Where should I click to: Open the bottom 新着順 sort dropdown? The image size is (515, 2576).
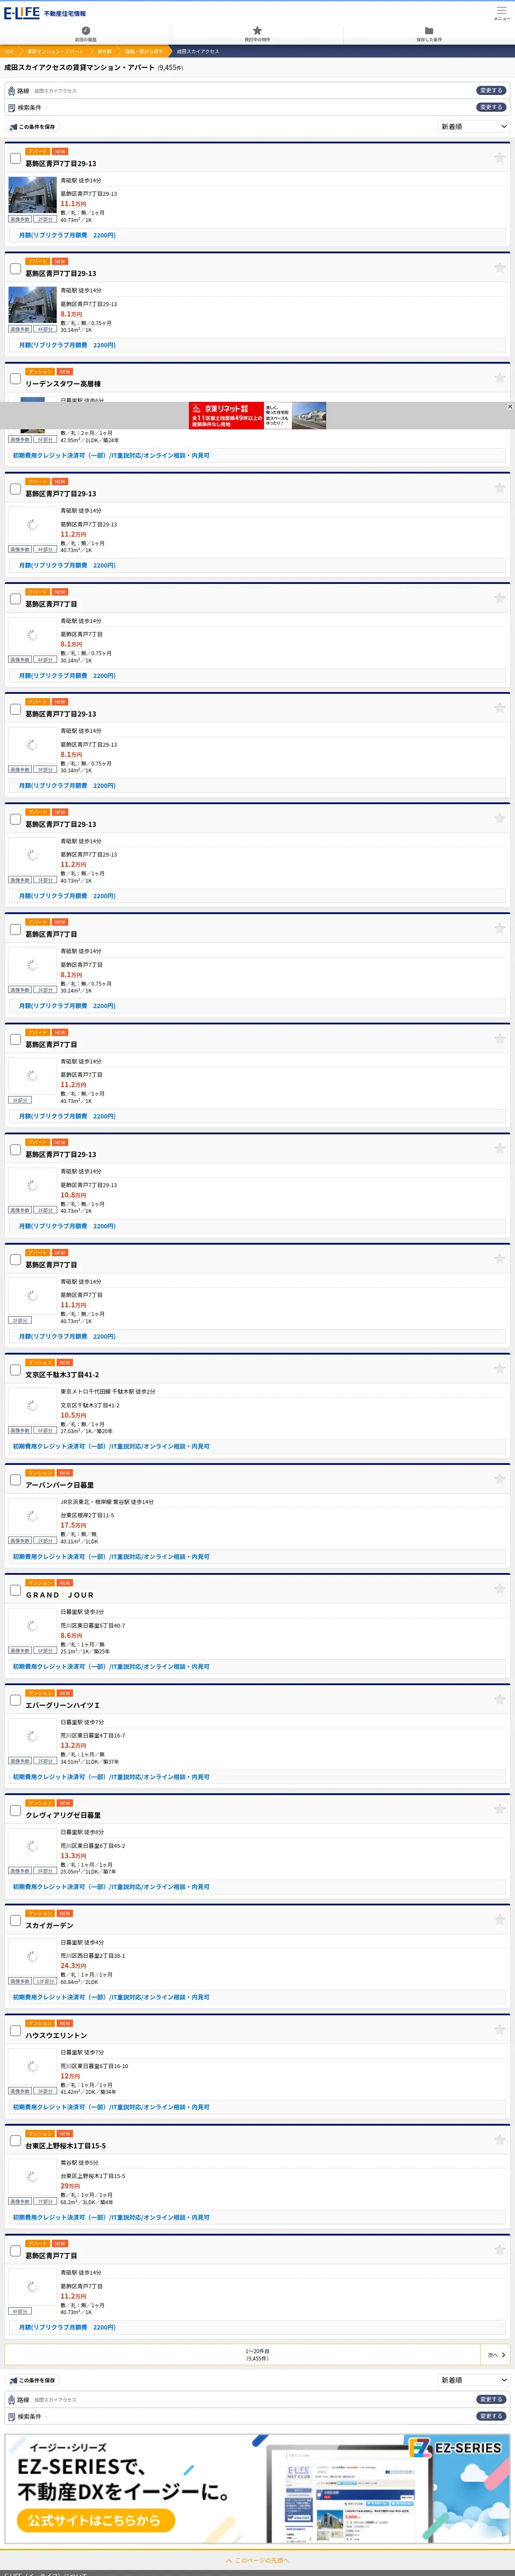[x=474, y=2380]
